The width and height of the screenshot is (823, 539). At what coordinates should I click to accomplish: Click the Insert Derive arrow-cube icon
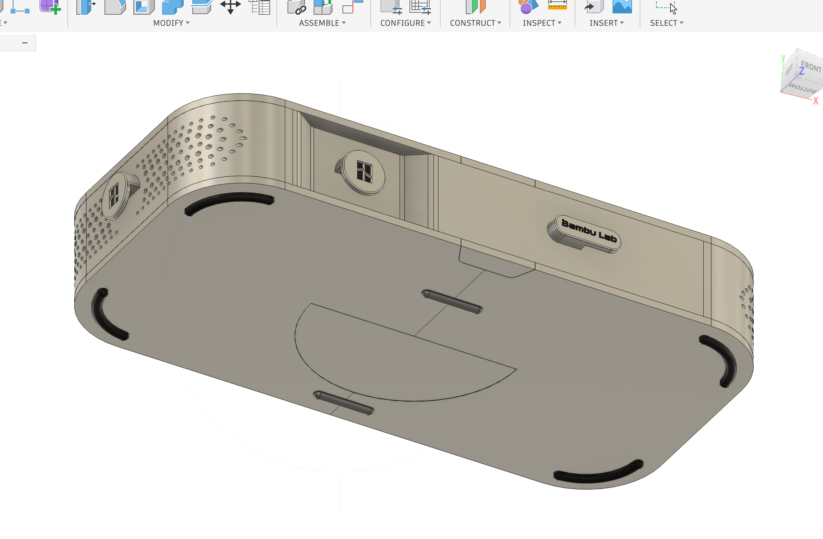point(594,7)
